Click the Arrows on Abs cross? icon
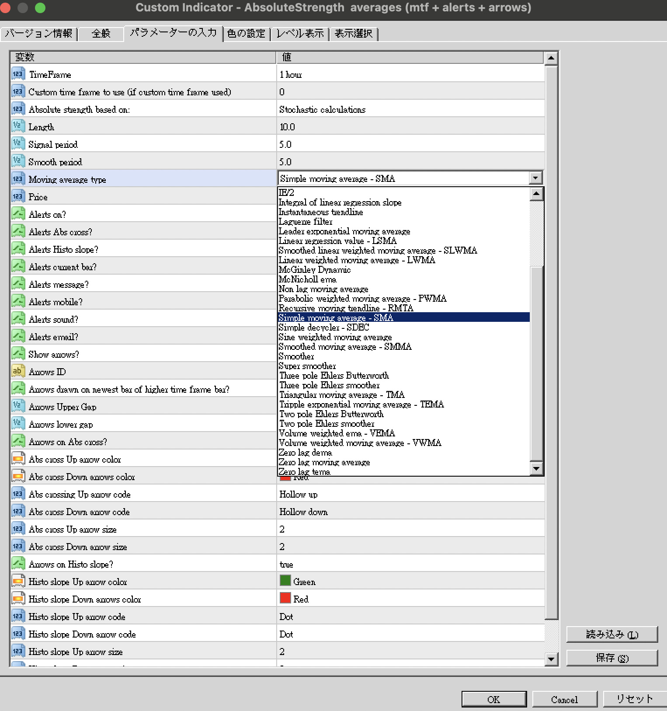Viewport: 667px width, 711px height. point(18,441)
